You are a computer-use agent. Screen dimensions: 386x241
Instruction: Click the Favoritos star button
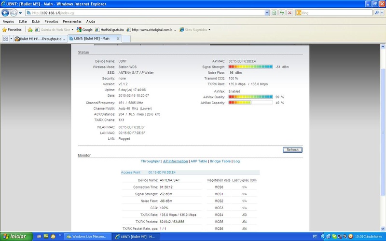pyautogui.click(x=12, y=30)
